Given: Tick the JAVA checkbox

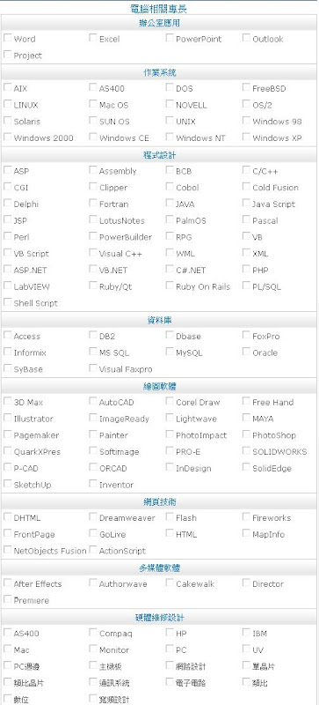Looking at the screenshot, I should tap(170, 204).
